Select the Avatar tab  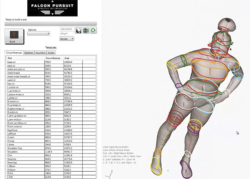click(x=52, y=52)
